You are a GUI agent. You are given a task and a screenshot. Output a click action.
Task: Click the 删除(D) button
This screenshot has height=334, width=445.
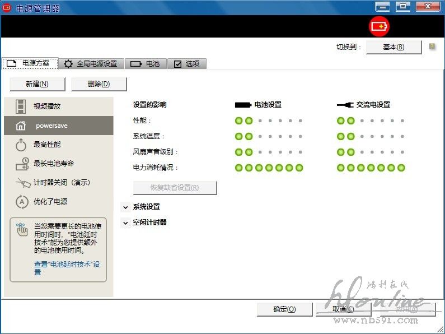coord(99,84)
